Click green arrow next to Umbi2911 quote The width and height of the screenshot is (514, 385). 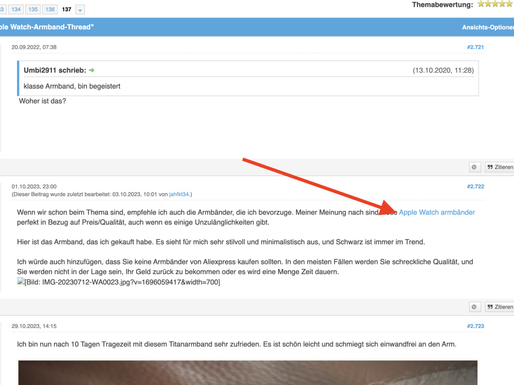pos(92,70)
